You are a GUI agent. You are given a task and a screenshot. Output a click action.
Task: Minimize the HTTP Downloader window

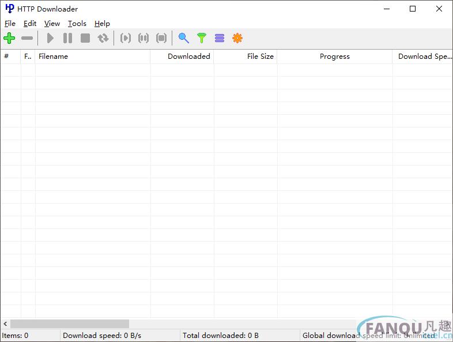coord(387,9)
